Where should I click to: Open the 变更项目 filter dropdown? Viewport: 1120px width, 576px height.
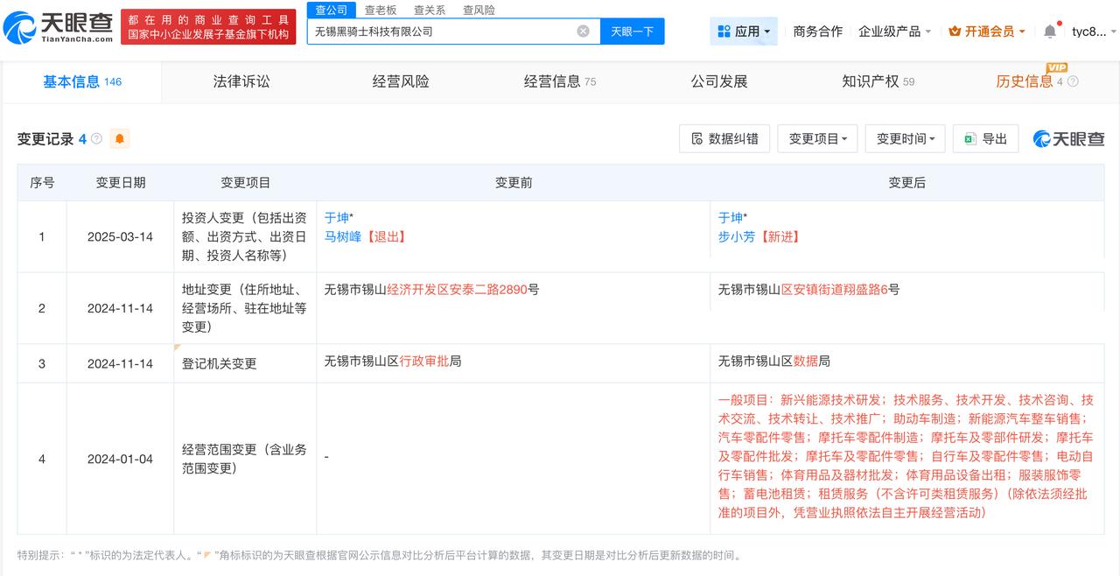pyautogui.click(x=818, y=138)
